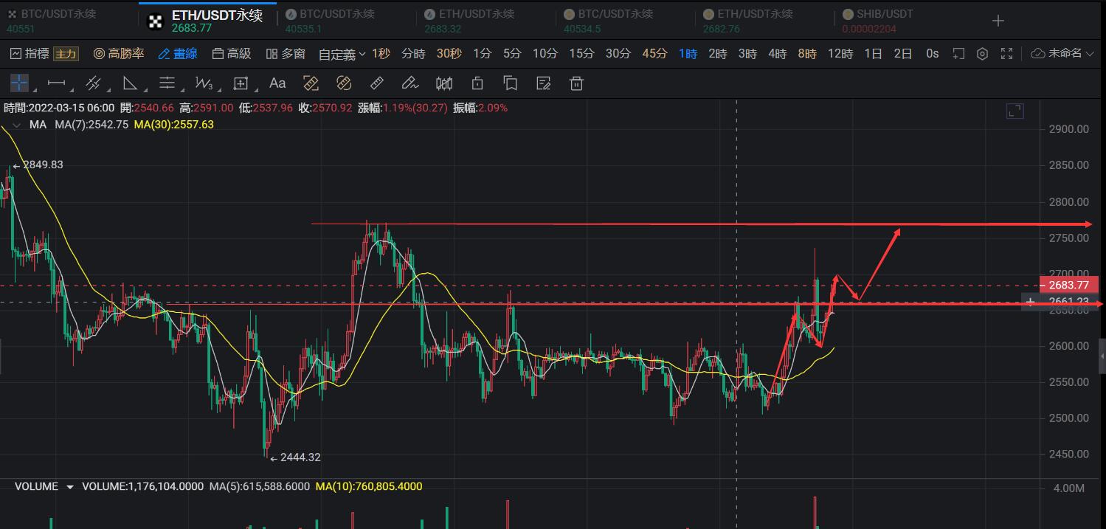Toggle the 多窗 multi-window layout
This screenshot has height=529, width=1106.
pyautogui.click(x=286, y=53)
